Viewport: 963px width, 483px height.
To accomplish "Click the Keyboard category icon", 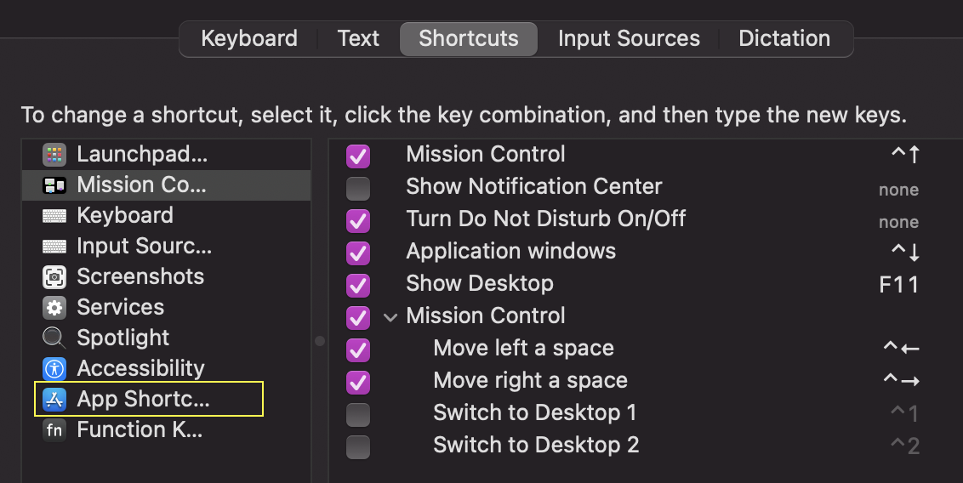I will (54, 216).
